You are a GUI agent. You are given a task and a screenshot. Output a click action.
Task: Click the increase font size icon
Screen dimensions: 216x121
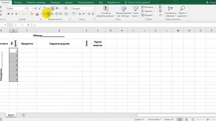coord(36,8)
